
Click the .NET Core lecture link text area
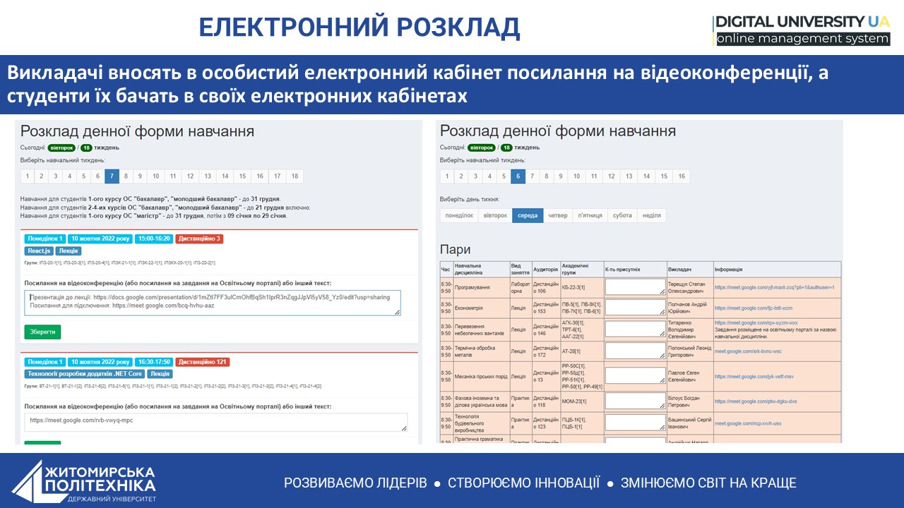point(215,421)
